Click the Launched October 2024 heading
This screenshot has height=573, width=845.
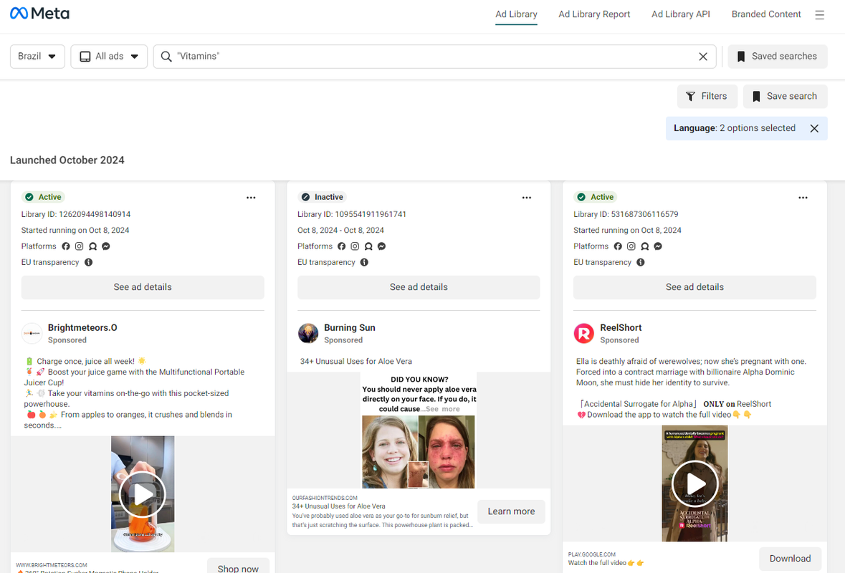[x=67, y=160]
